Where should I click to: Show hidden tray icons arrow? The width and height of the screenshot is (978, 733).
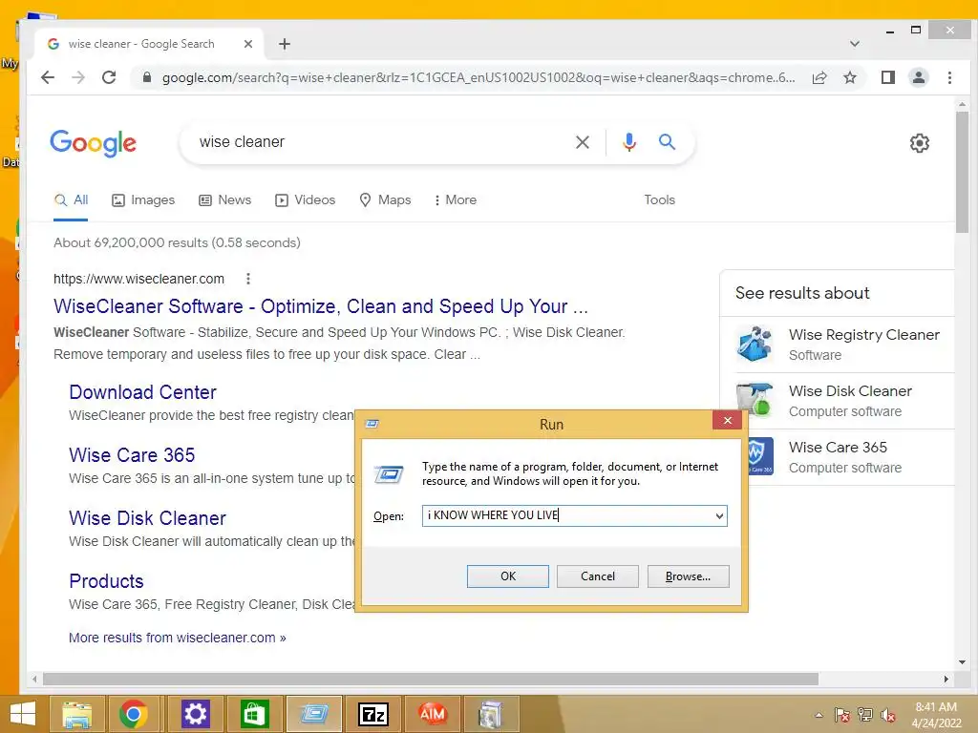[x=819, y=715]
